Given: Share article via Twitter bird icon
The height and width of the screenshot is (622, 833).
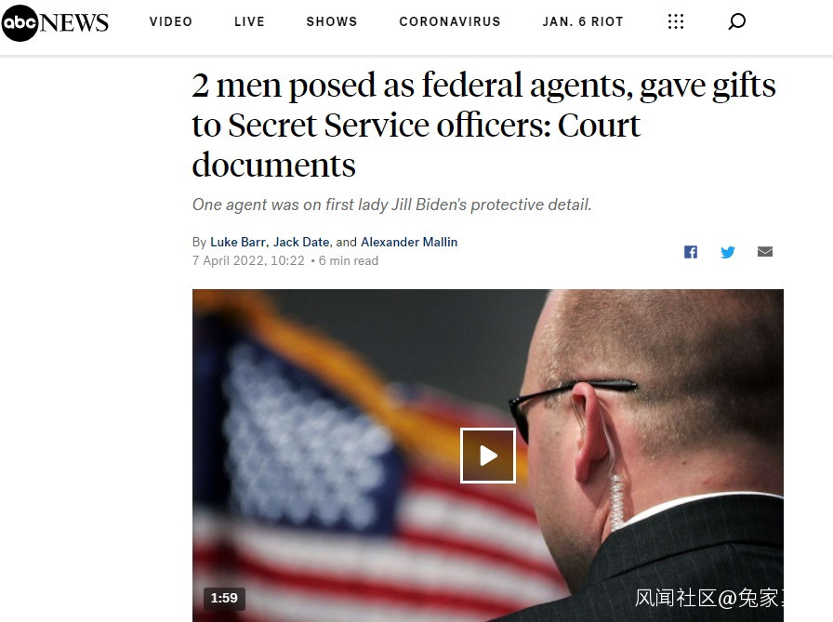Looking at the screenshot, I should point(728,252).
